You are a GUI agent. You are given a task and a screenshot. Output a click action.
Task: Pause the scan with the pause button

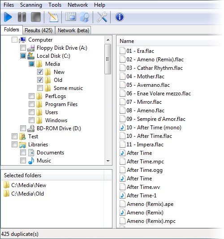click(x=22, y=17)
